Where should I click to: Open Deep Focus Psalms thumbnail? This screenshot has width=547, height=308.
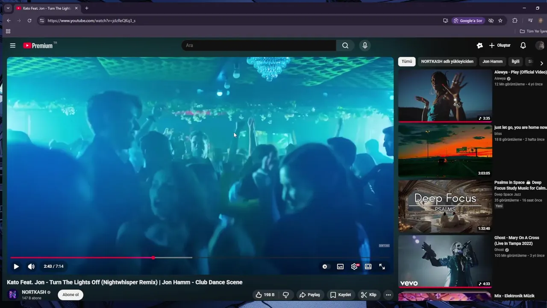click(445, 206)
